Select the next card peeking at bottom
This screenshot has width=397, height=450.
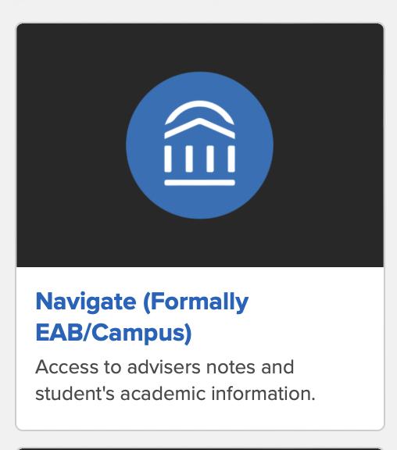200,448
